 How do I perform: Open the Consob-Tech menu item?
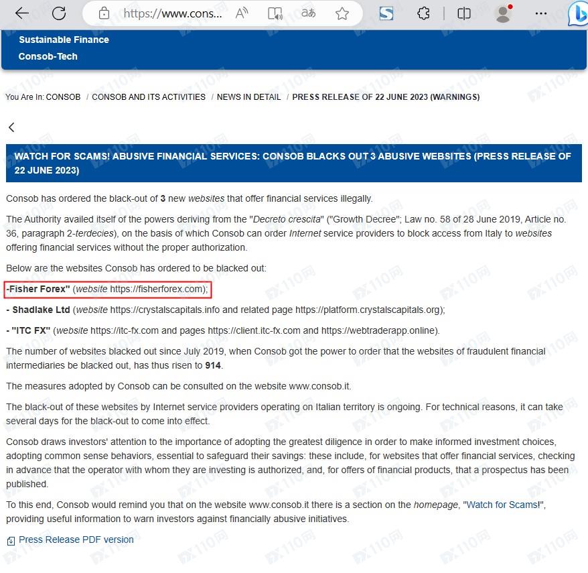pyautogui.click(x=48, y=56)
